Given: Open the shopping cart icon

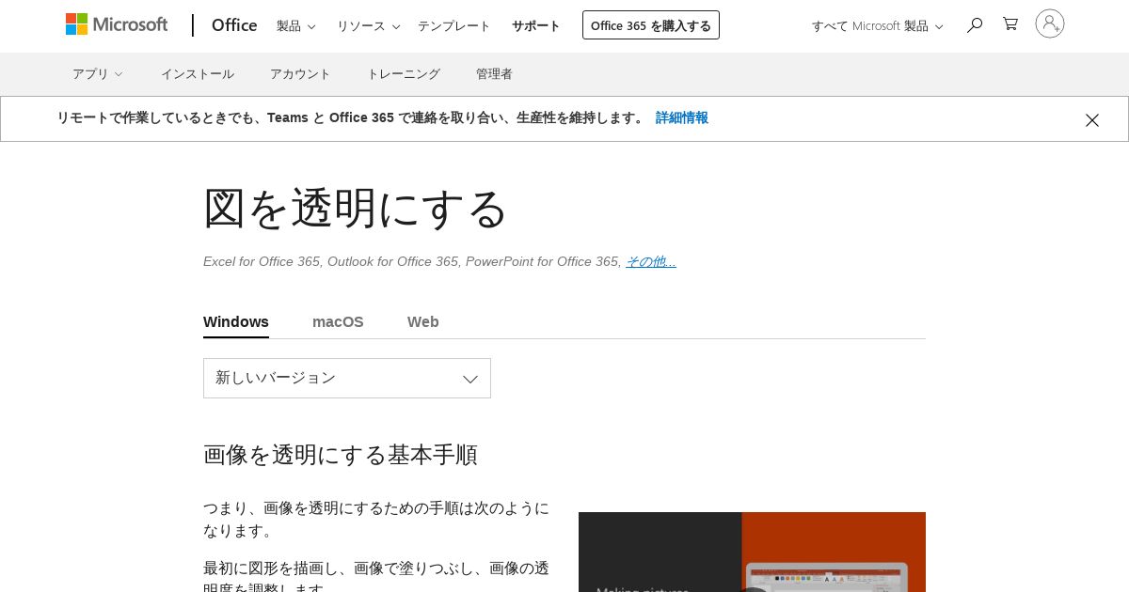Looking at the screenshot, I should tap(1010, 24).
